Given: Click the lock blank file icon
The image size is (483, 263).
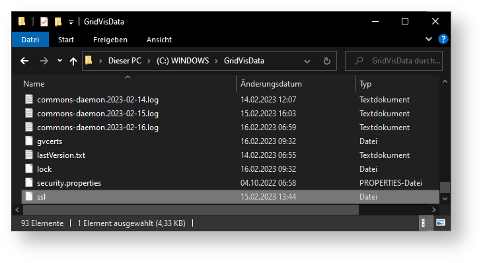Looking at the screenshot, I should point(29,169).
